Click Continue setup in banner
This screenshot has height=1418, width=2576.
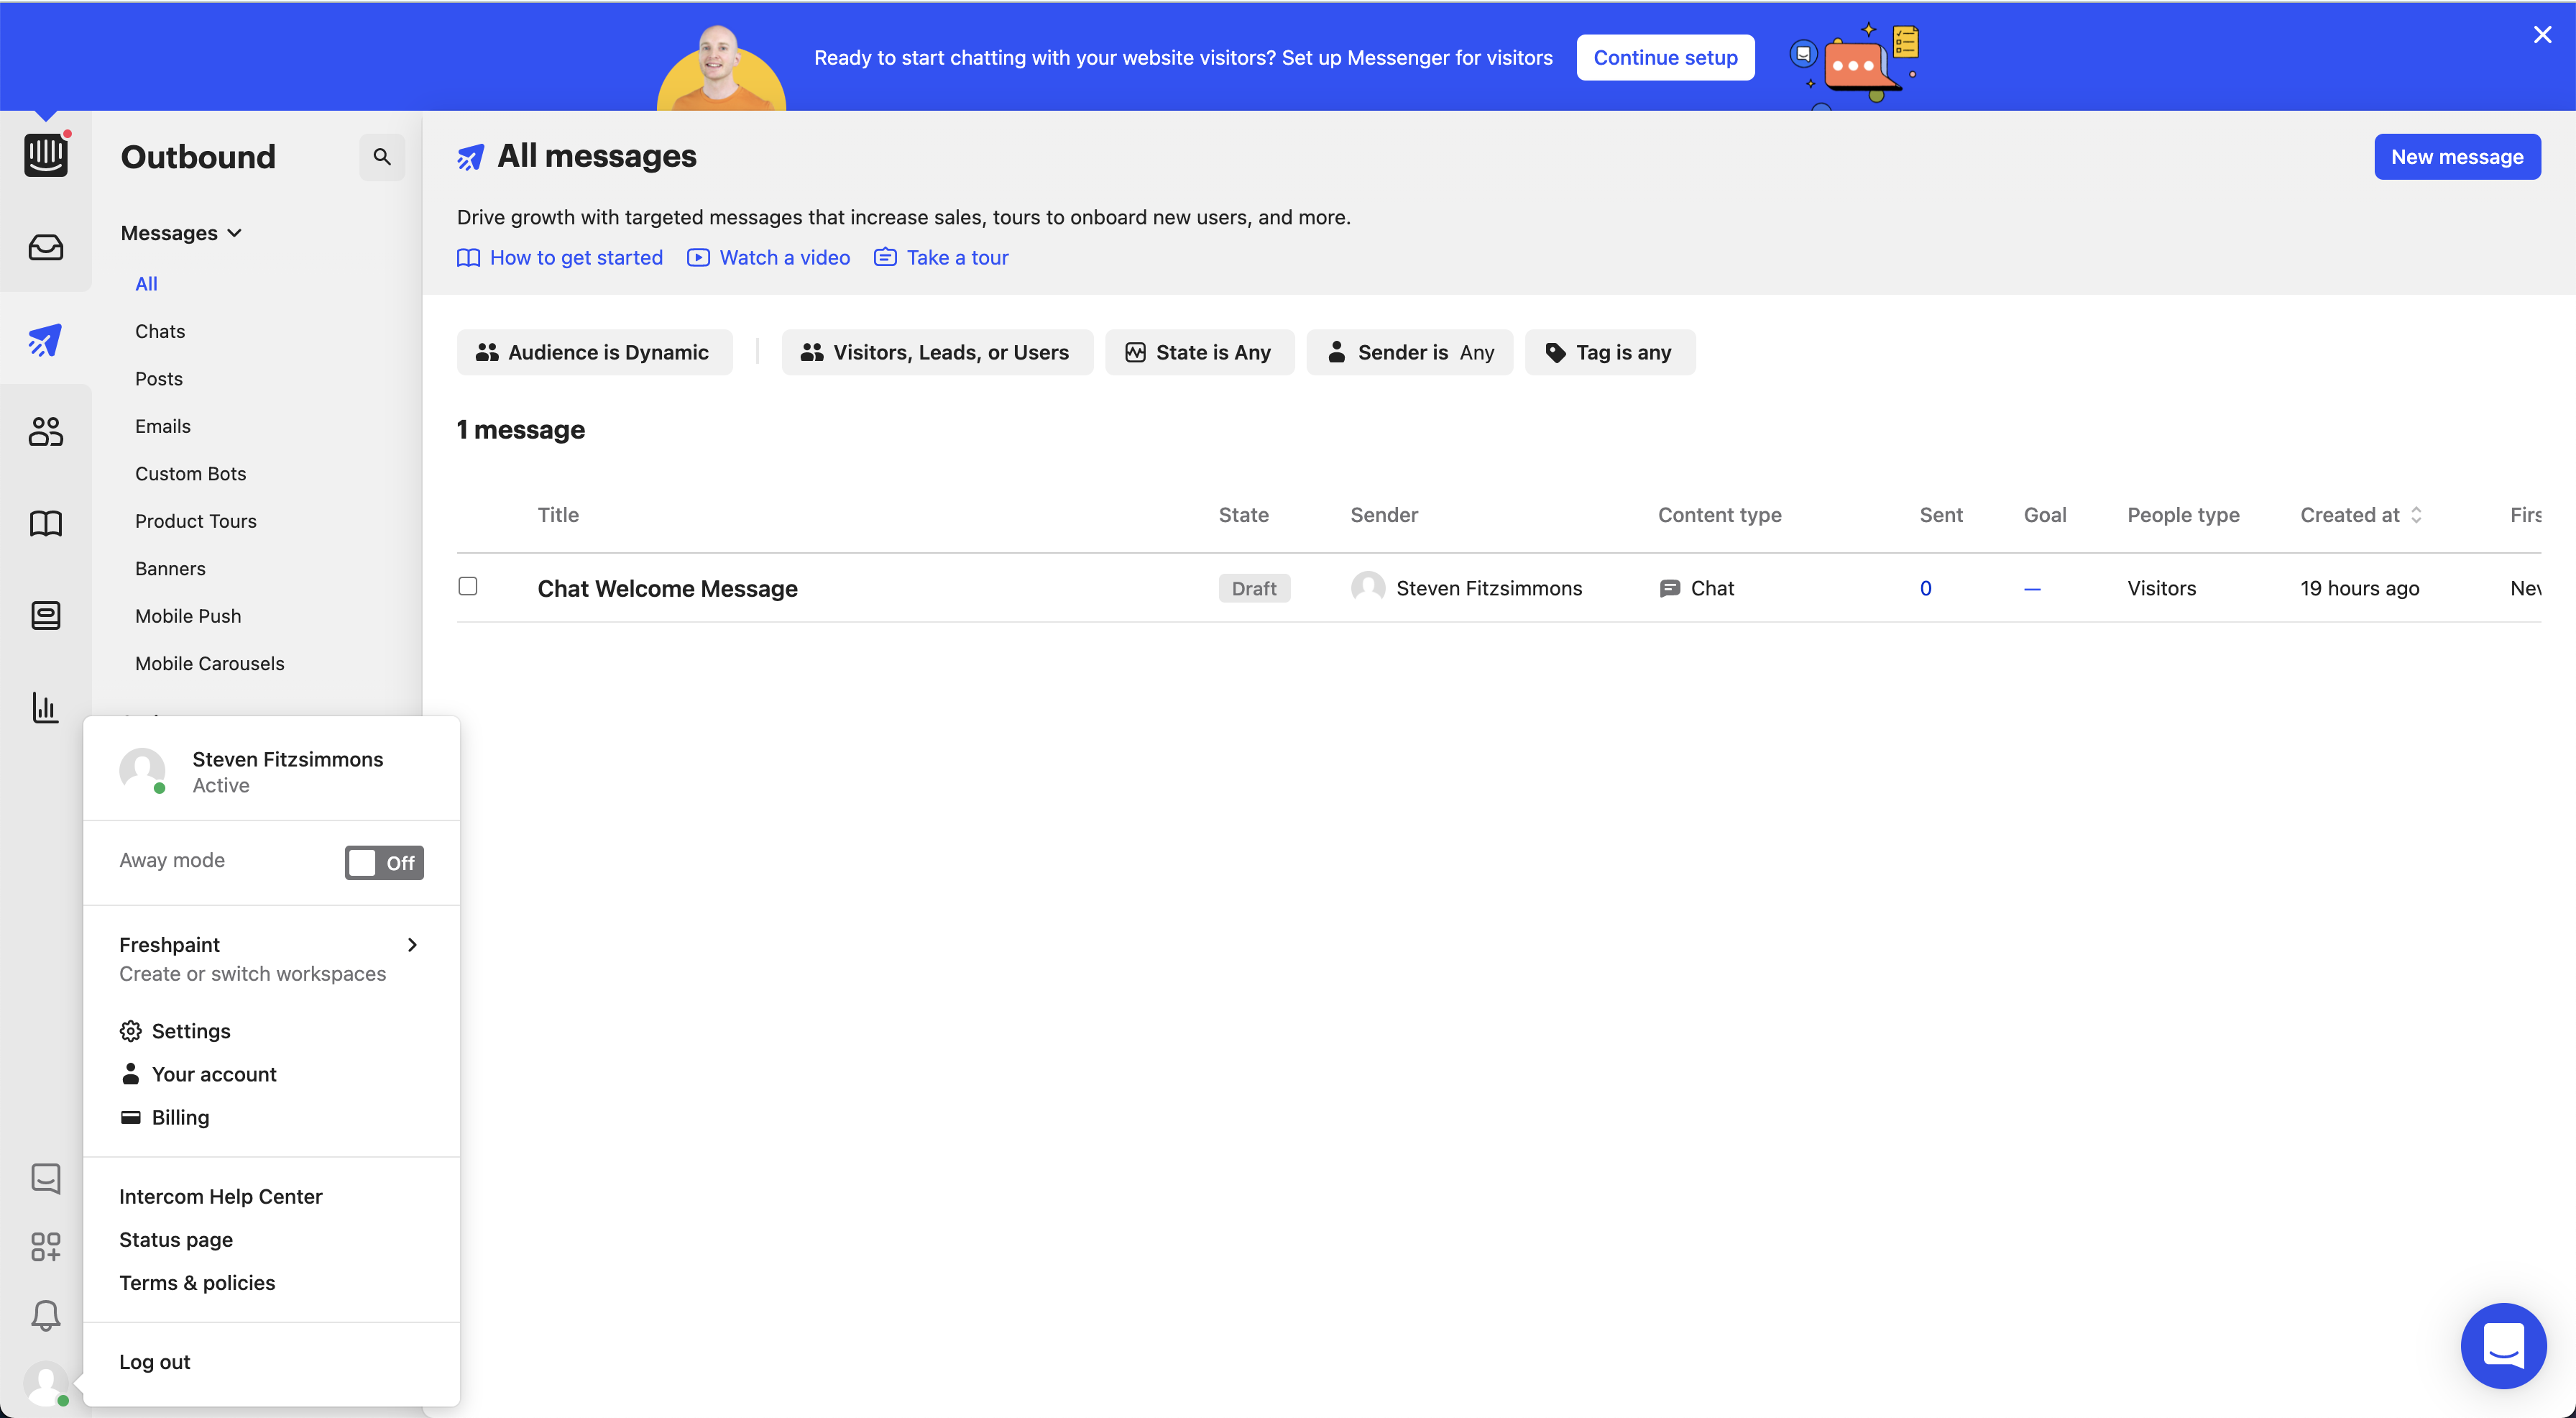coord(1665,57)
